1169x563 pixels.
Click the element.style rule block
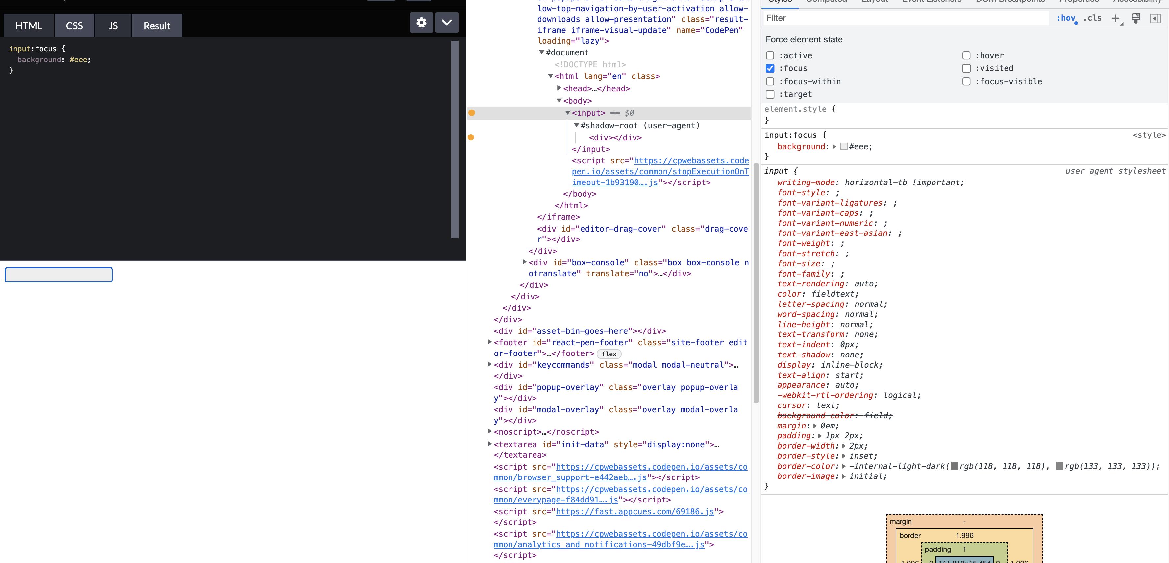tap(964, 114)
